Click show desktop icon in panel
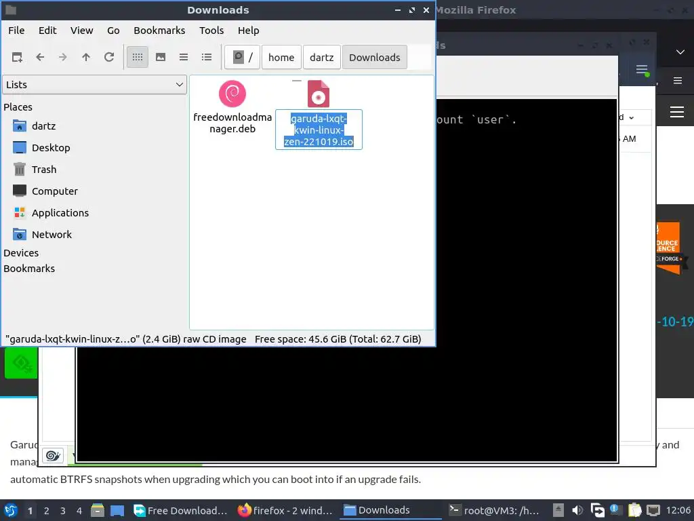The image size is (694, 521). tap(117, 510)
